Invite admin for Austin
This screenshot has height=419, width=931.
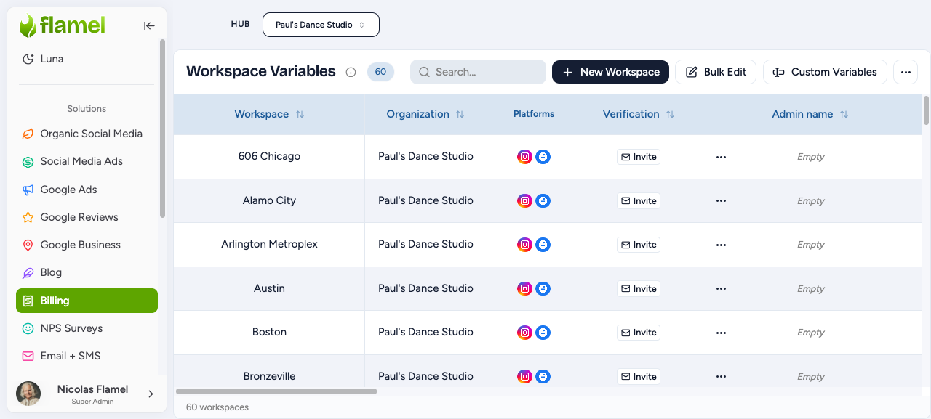[639, 289]
